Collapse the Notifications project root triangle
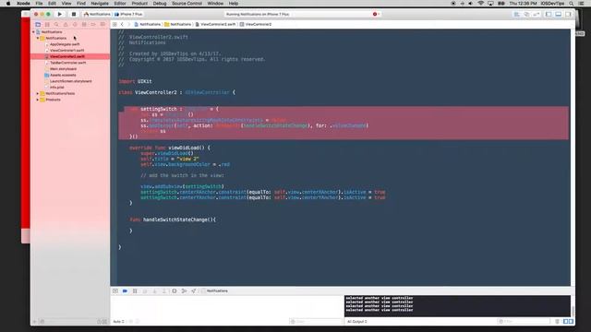The width and height of the screenshot is (591, 332). (x=33, y=32)
